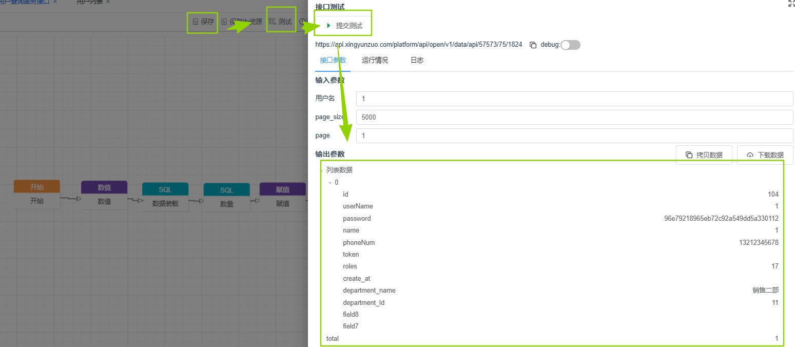Toggle the debug switch on
The height and width of the screenshot is (347, 795).
click(570, 45)
